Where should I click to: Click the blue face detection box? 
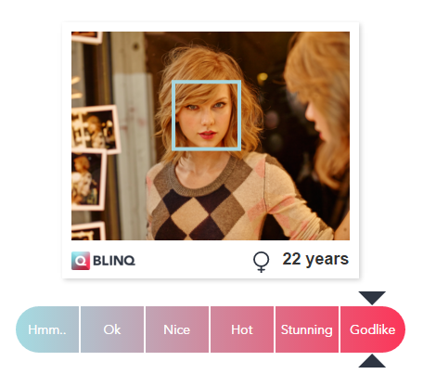[x=206, y=115]
